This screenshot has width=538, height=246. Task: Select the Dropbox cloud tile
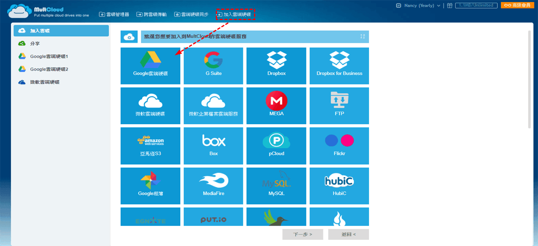[276, 66]
